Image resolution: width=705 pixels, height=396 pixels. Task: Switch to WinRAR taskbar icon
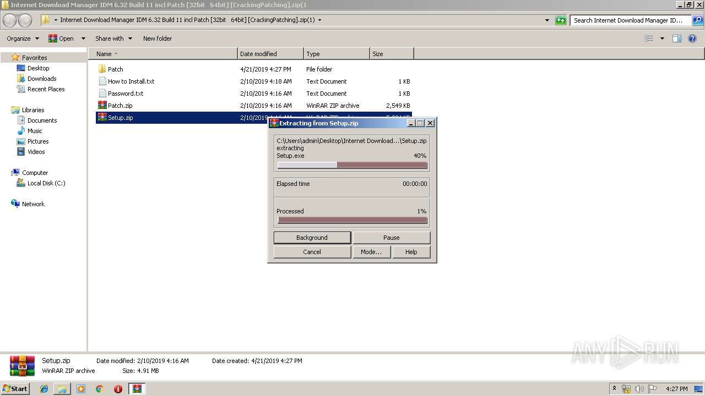pyautogui.click(x=137, y=389)
